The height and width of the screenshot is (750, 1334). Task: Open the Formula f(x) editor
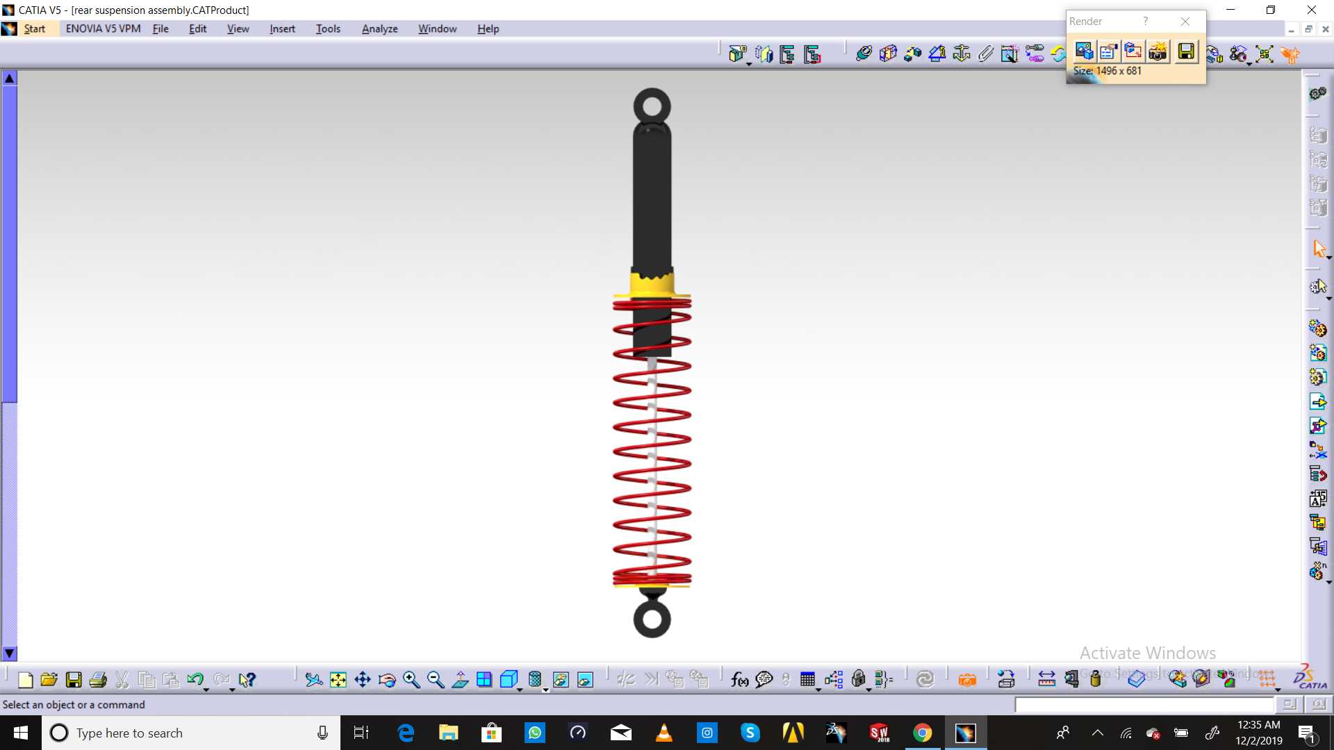[739, 680]
